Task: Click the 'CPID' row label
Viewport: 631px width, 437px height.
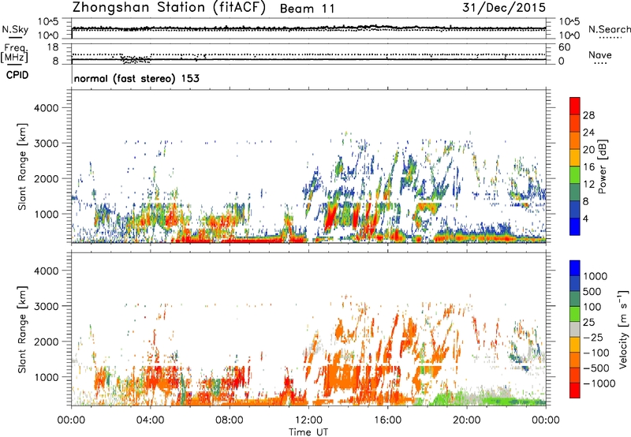Action: click(x=17, y=75)
